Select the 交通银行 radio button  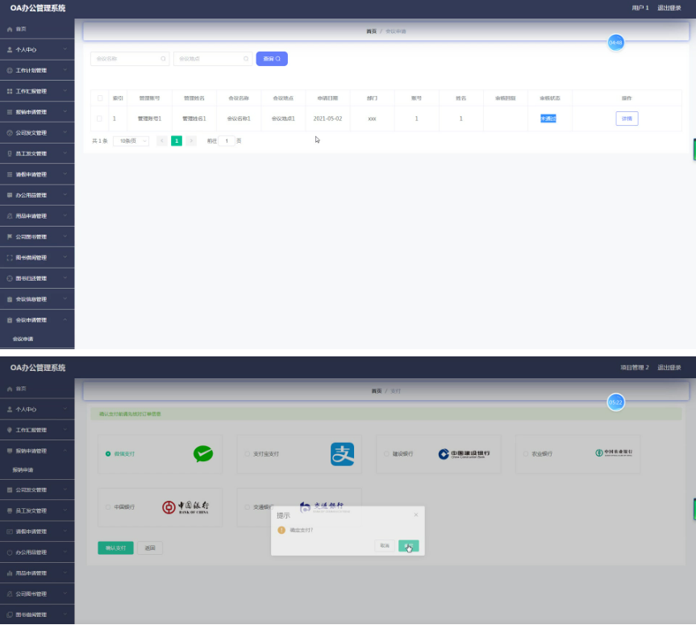click(248, 507)
